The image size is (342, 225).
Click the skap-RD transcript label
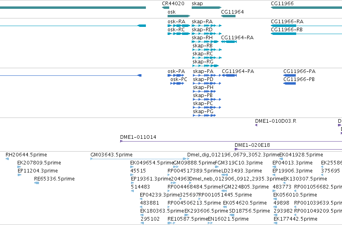[x=202, y=30]
